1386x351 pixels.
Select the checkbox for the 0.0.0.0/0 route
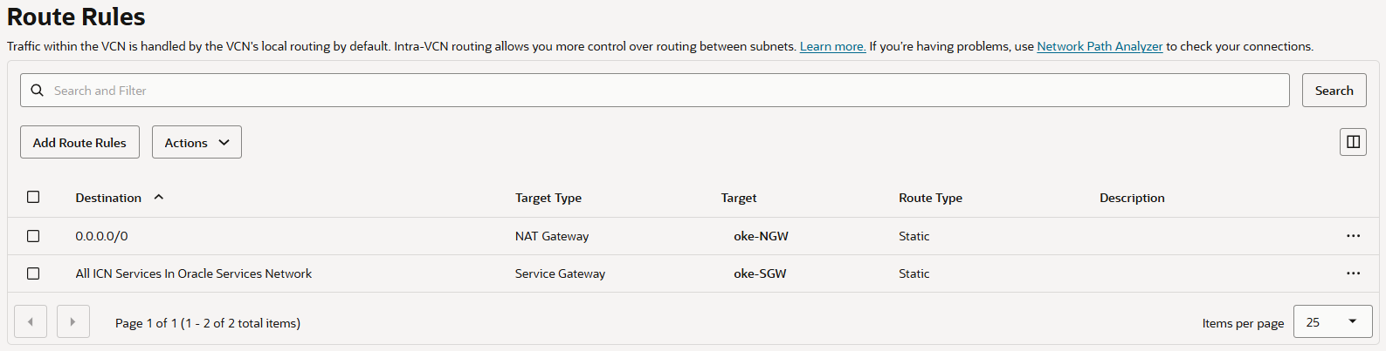point(33,236)
